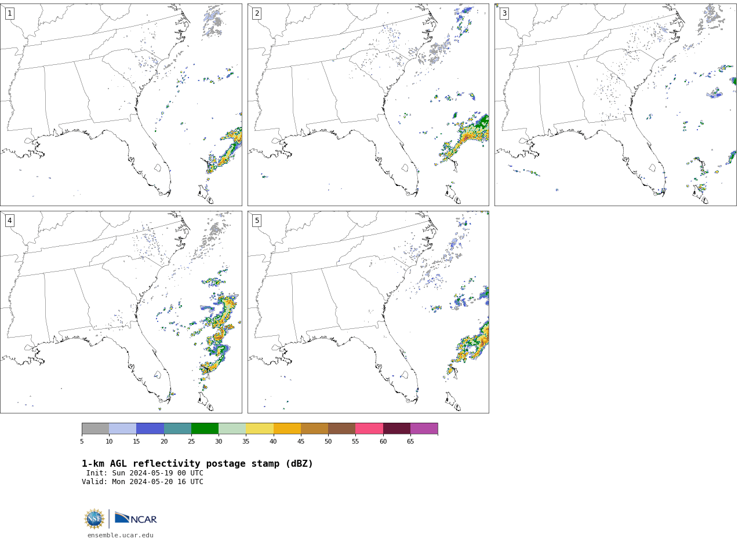Click the number label 3 on the third panel
The height and width of the screenshot is (542, 742).
pos(504,13)
